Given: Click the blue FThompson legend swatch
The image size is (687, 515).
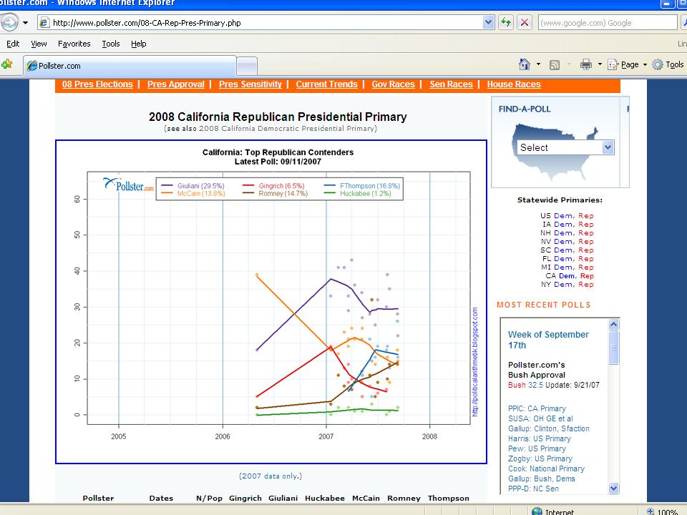Looking at the screenshot, I should (330, 186).
